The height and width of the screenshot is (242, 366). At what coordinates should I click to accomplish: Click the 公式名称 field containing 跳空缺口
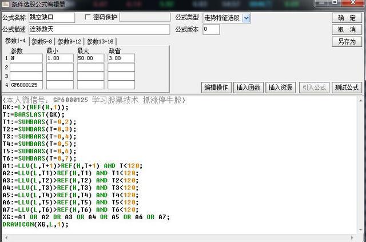(52, 18)
